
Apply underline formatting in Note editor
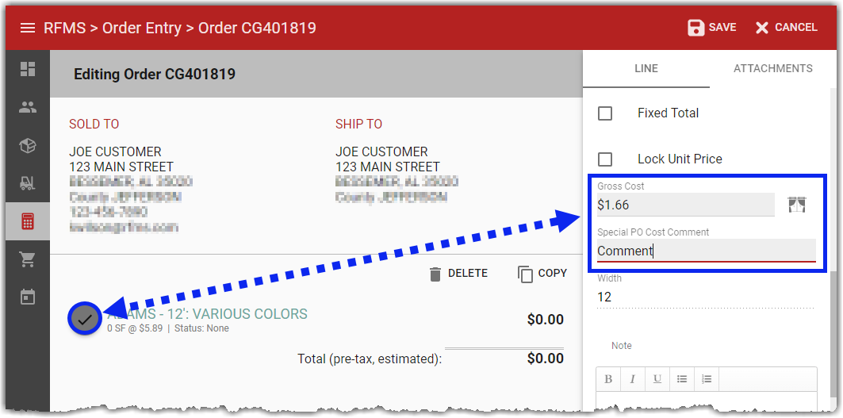pyautogui.click(x=657, y=379)
